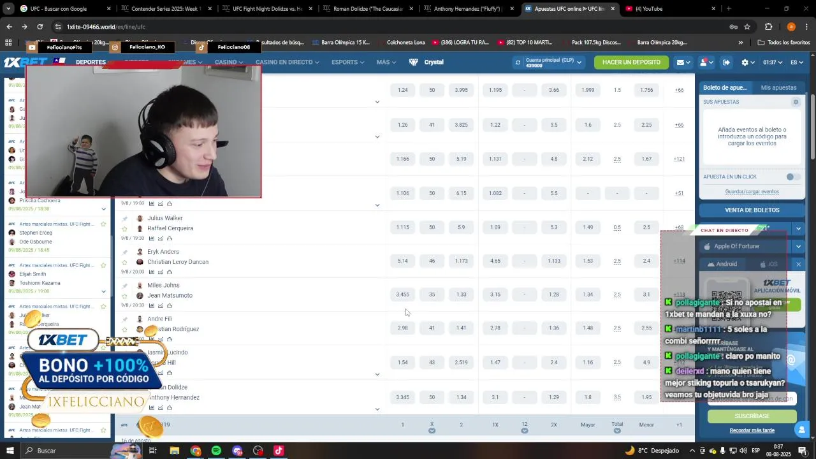
Task: Show +114 markets for Eryk Anders fight
Action: (680, 261)
